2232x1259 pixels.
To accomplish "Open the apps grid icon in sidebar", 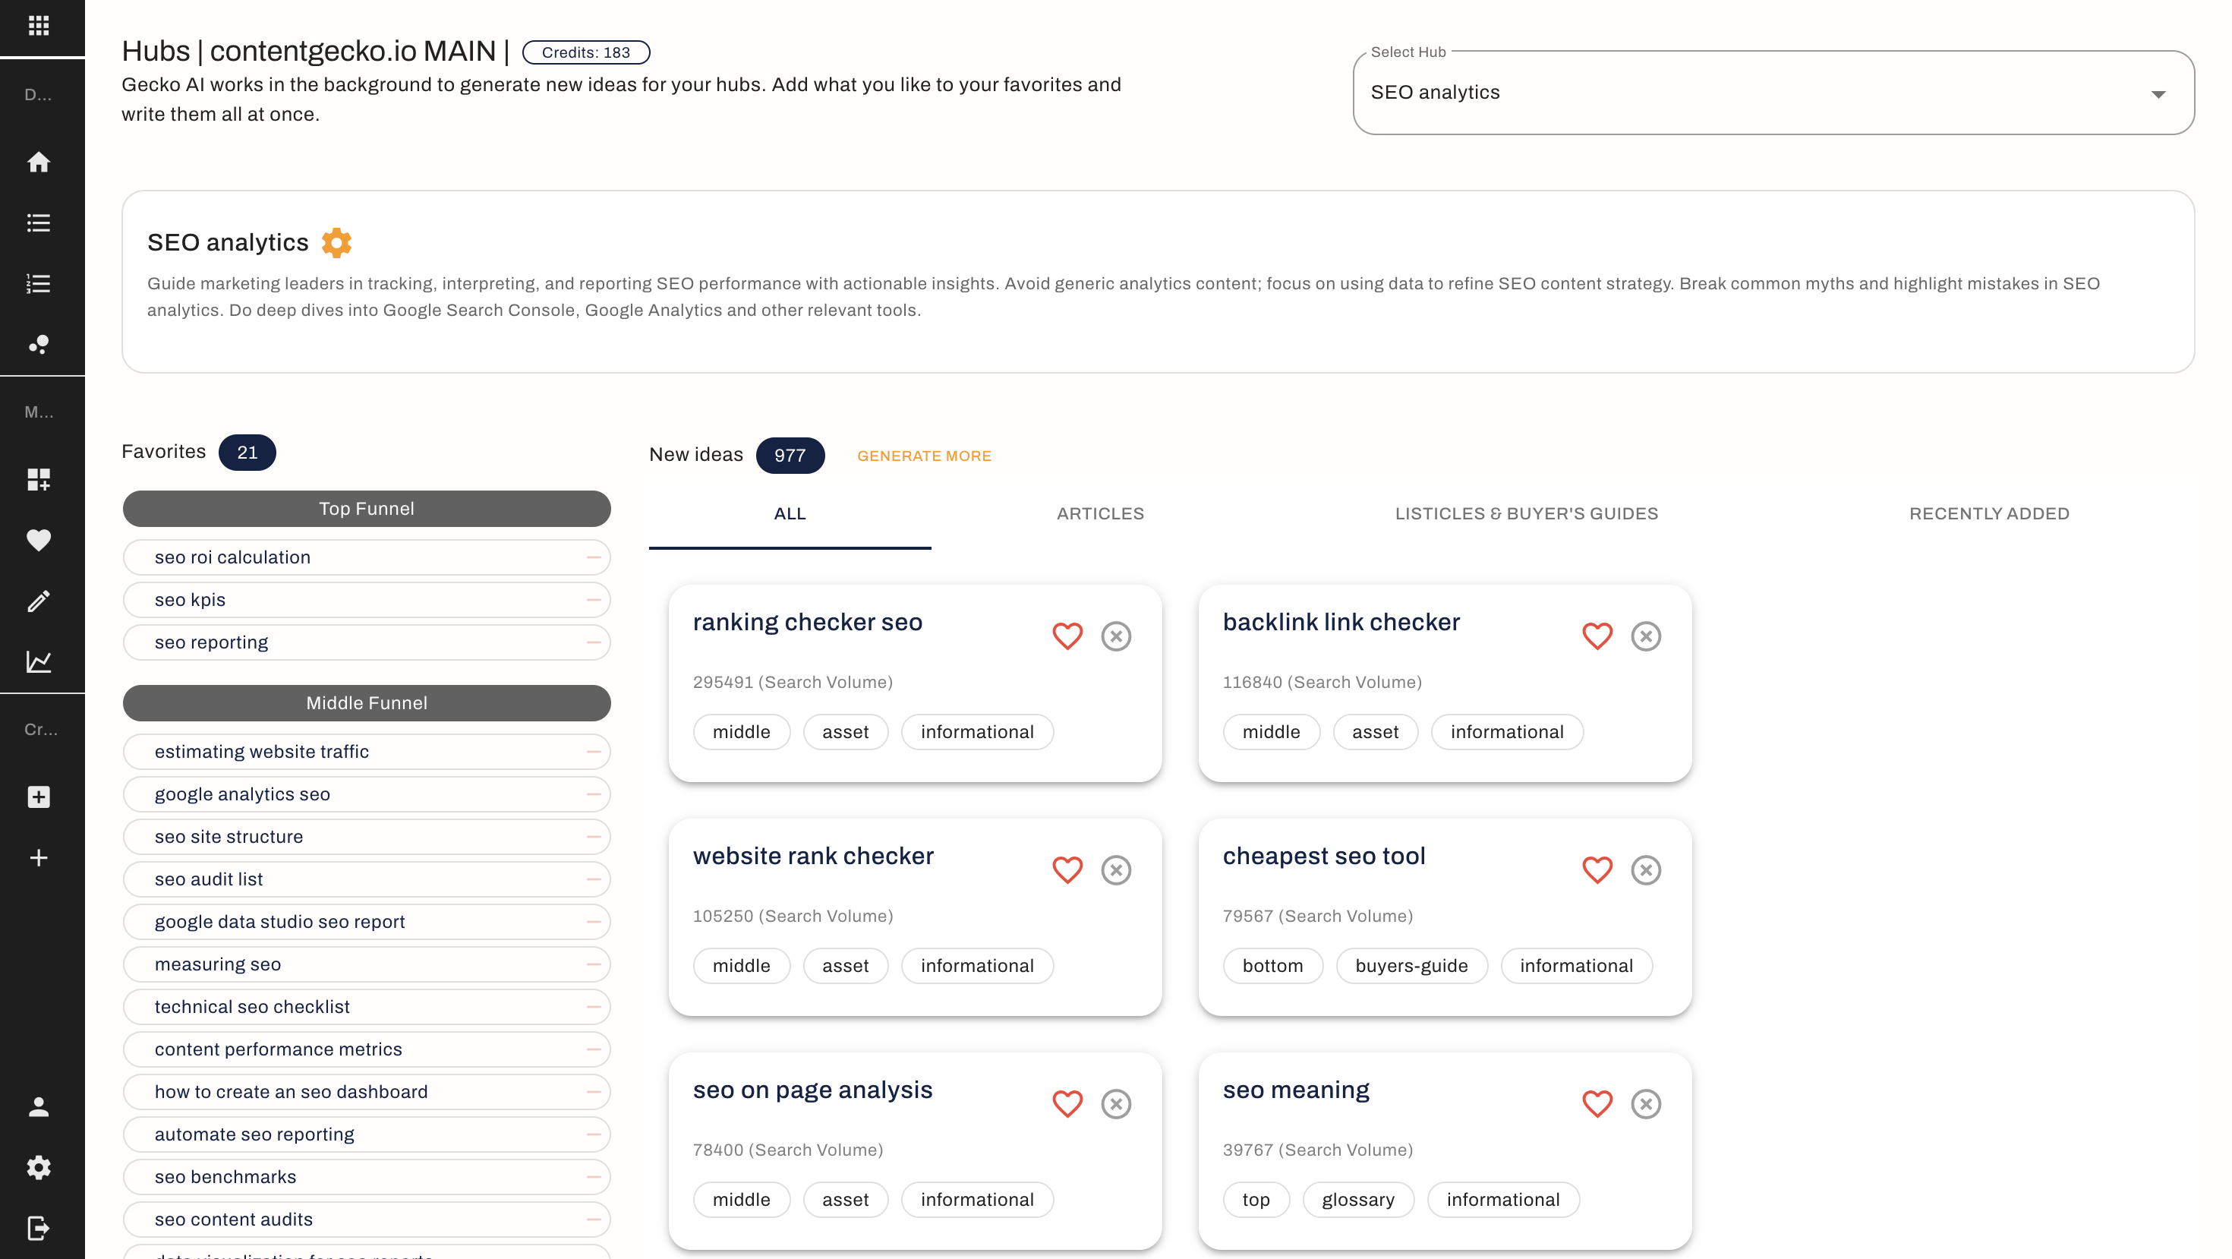I will coord(38,25).
